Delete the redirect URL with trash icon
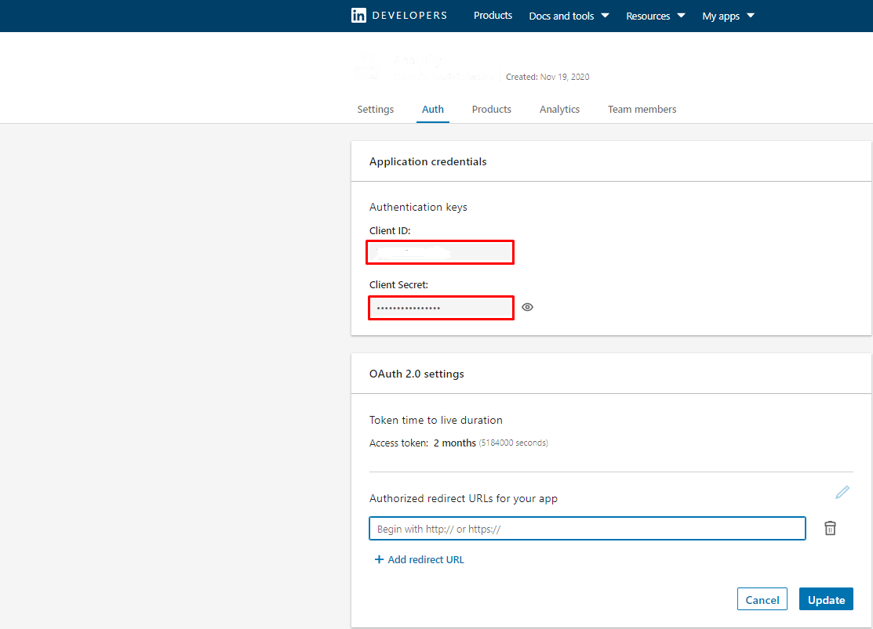The image size is (873, 629). 830,528
